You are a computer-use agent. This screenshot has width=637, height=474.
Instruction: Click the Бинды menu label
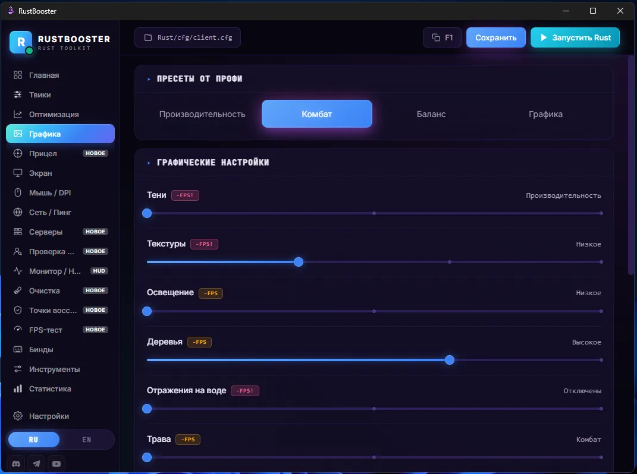[x=41, y=349]
